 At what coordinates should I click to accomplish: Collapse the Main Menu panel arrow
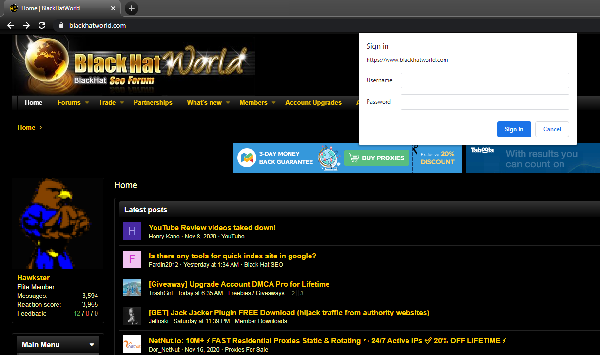click(92, 345)
